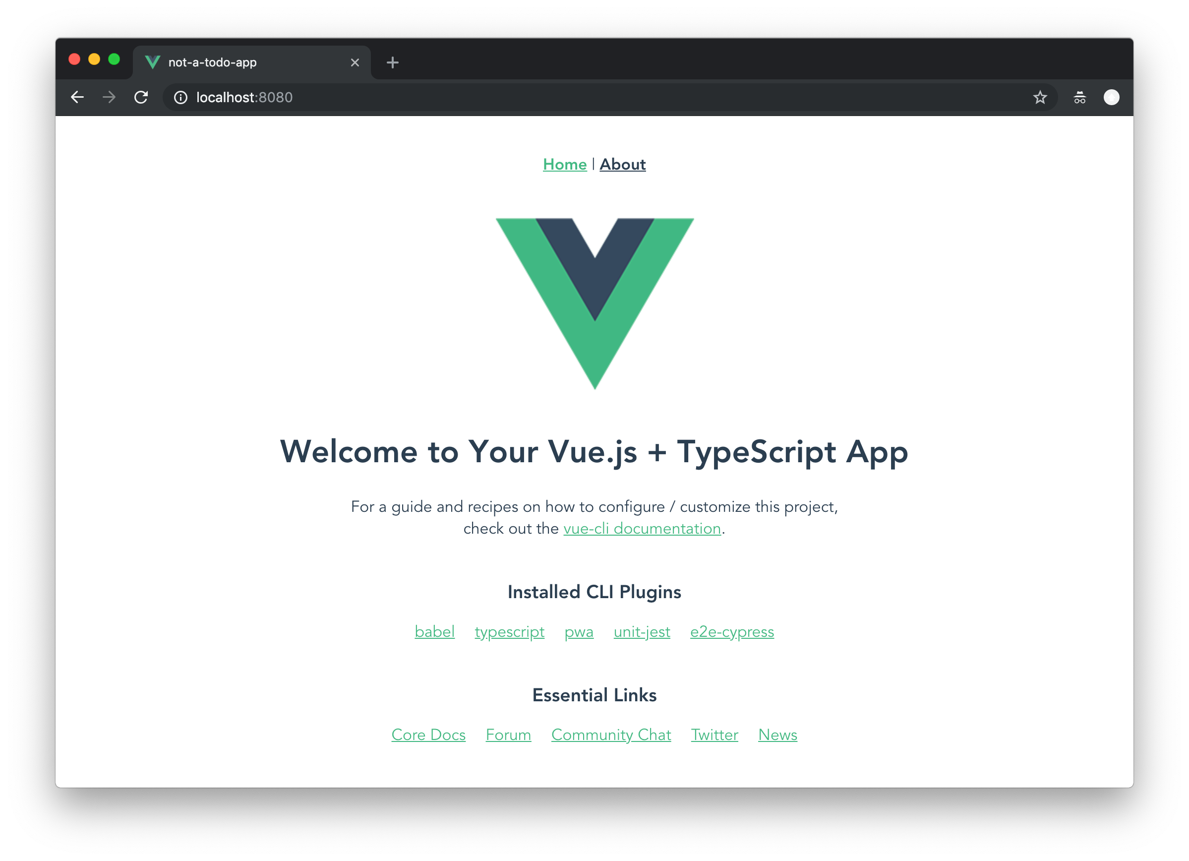This screenshot has width=1189, height=861.
Task: Click the incognito icon in toolbar
Action: [1079, 98]
